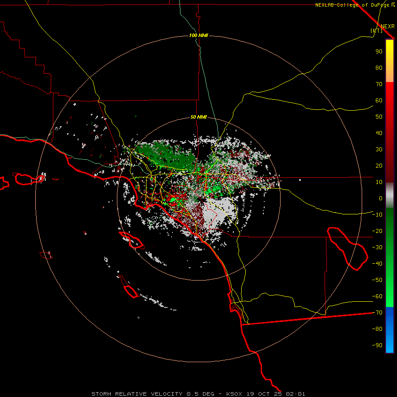Viewport: 397px width, 397px height.
Task: Click the -90 value on the velocity scale
Action: pyautogui.click(x=377, y=345)
